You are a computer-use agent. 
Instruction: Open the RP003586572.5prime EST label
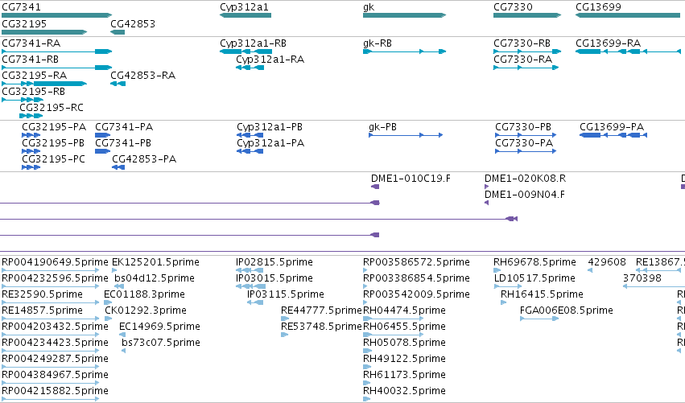(x=416, y=262)
